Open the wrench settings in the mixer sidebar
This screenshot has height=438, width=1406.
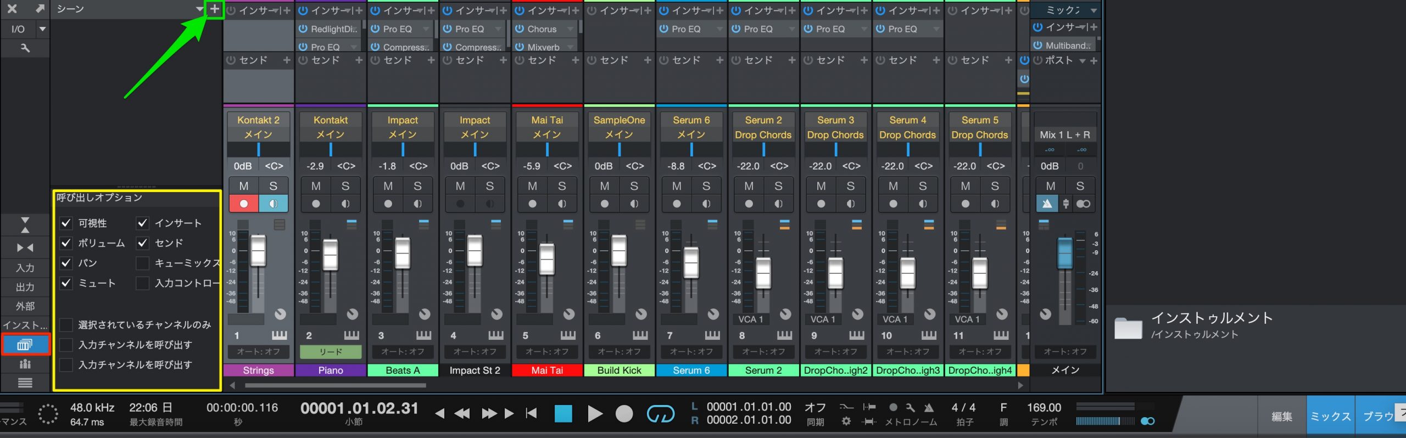(x=25, y=48)
